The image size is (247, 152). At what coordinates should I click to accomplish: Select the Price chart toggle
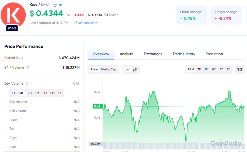(x=94, y=69)
